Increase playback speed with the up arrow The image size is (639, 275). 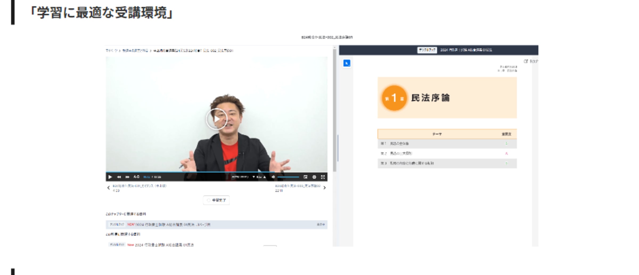[265, 177]
